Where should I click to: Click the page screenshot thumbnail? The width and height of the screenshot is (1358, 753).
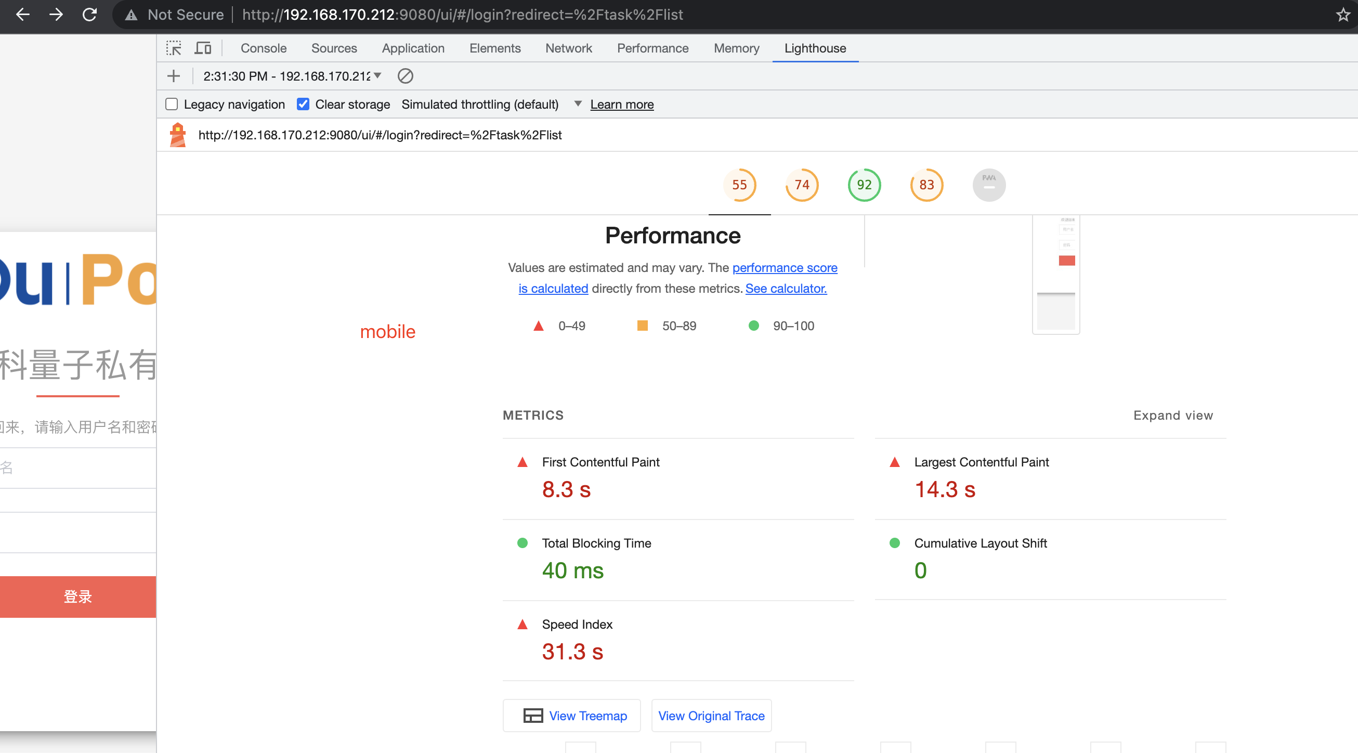tap(1056, 274)
